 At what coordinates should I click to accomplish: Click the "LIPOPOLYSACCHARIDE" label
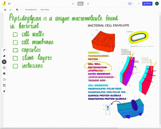101,77
